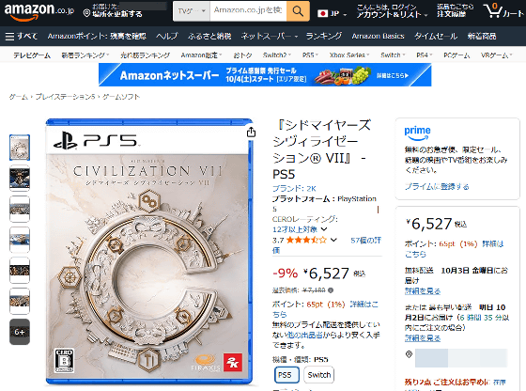
Task: Open the hamburger すべて menu
Action: 22,36
